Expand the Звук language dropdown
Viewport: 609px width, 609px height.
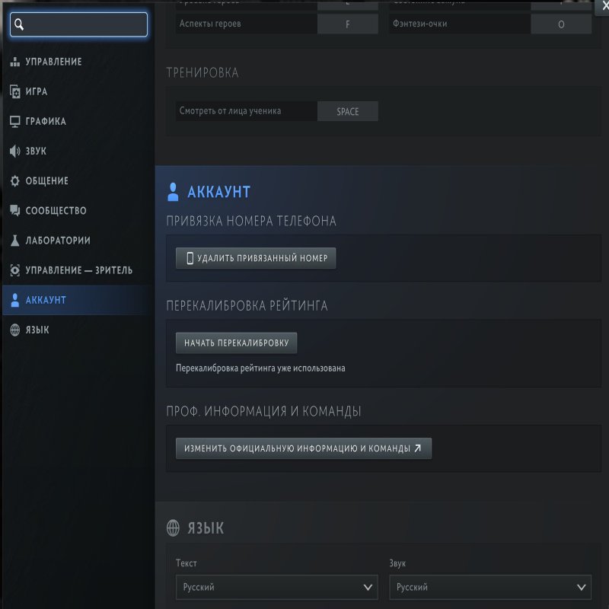(x=489, y=587)
